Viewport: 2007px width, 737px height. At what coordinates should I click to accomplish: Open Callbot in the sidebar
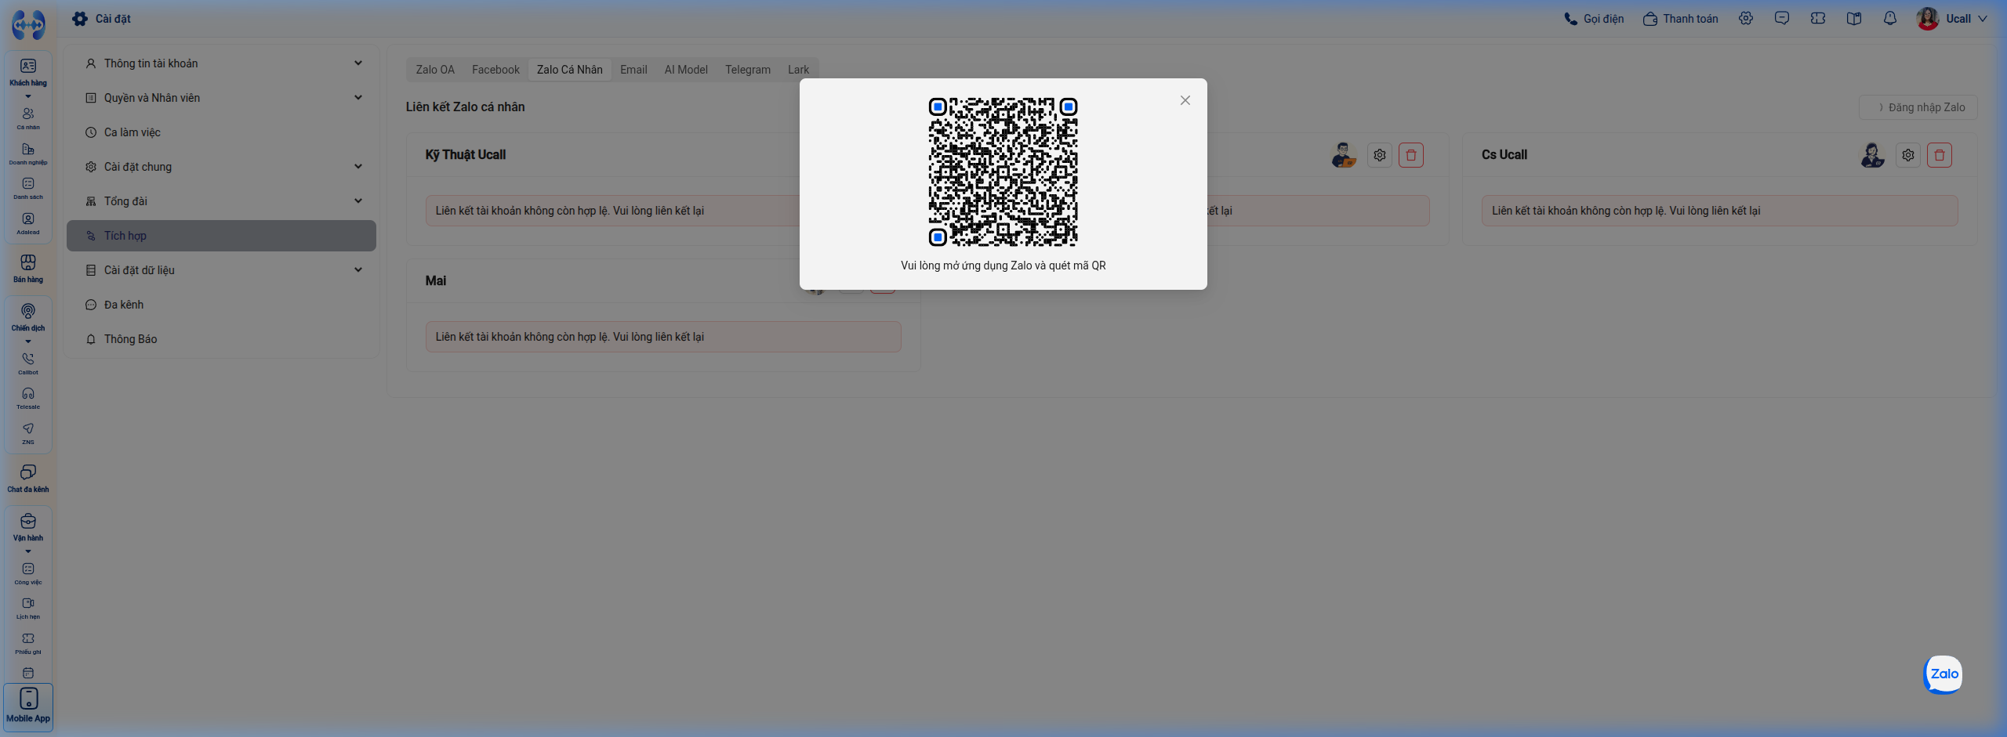click(28, 363)
